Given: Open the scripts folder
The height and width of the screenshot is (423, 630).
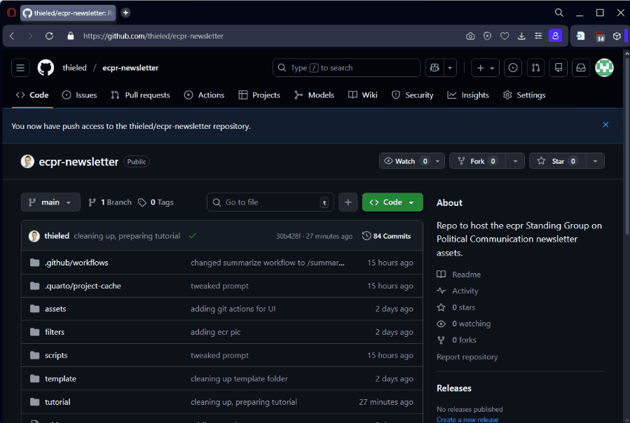Looking at the screenshot, I should [56, 356].
